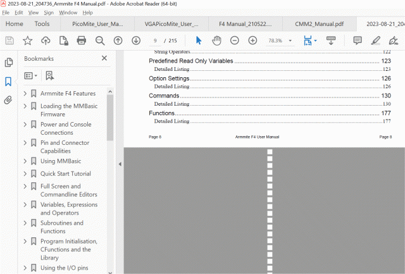Open the bookmarks options dropdown menu

[x=31, y=75]
